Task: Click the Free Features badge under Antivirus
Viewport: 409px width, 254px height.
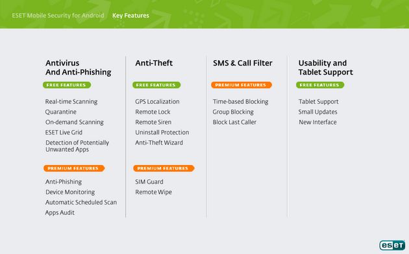Action: click(67, 85)
